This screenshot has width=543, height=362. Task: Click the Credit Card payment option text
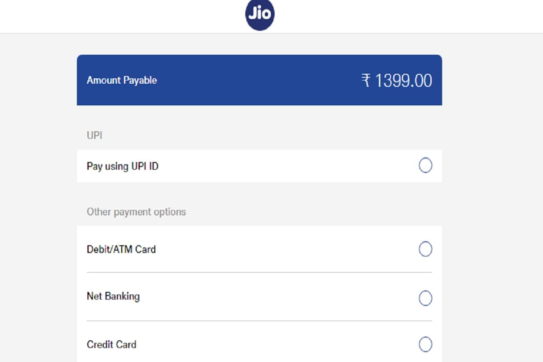click(x=111, y=344)
